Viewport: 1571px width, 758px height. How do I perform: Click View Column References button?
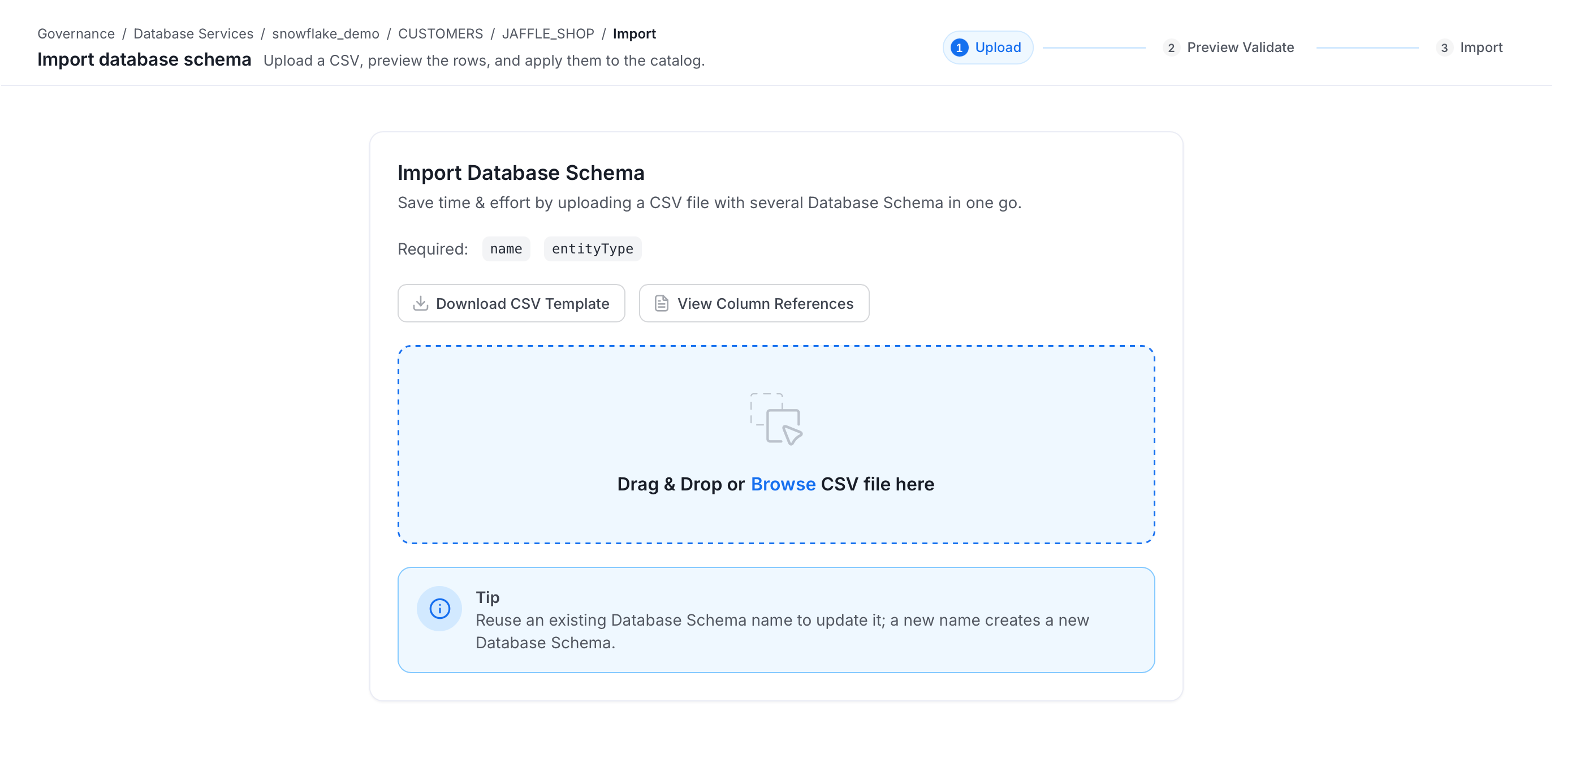coord(754,303)
